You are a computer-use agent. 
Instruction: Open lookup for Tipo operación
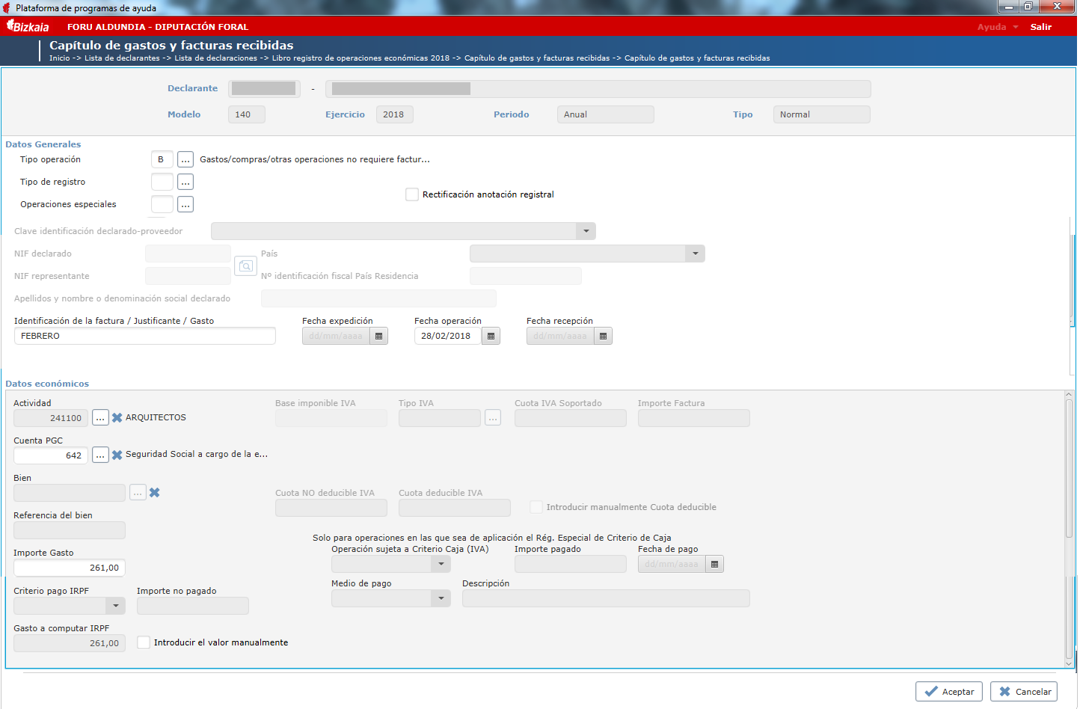point(185,159)
